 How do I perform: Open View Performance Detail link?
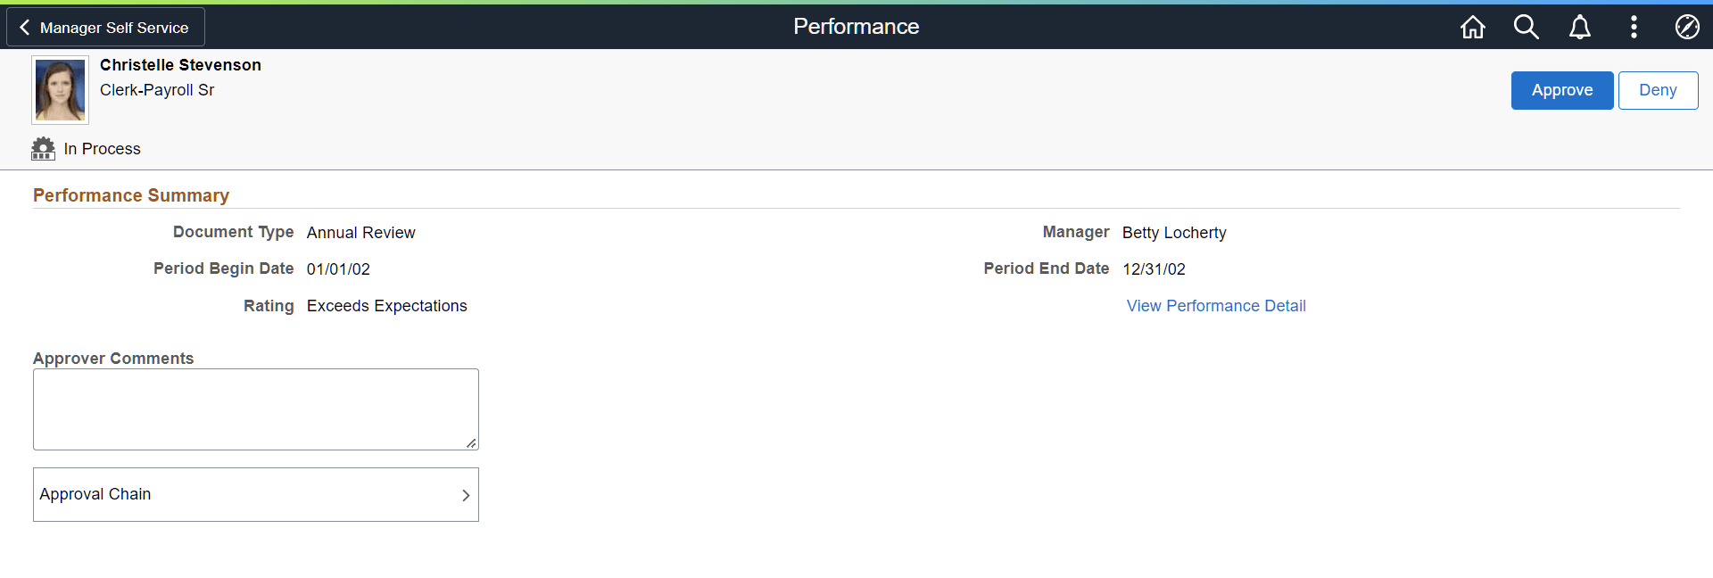tap(1216, 305)
